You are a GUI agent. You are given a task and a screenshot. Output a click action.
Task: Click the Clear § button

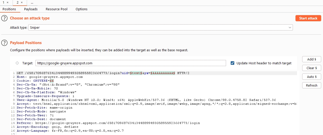coord(311,68)
